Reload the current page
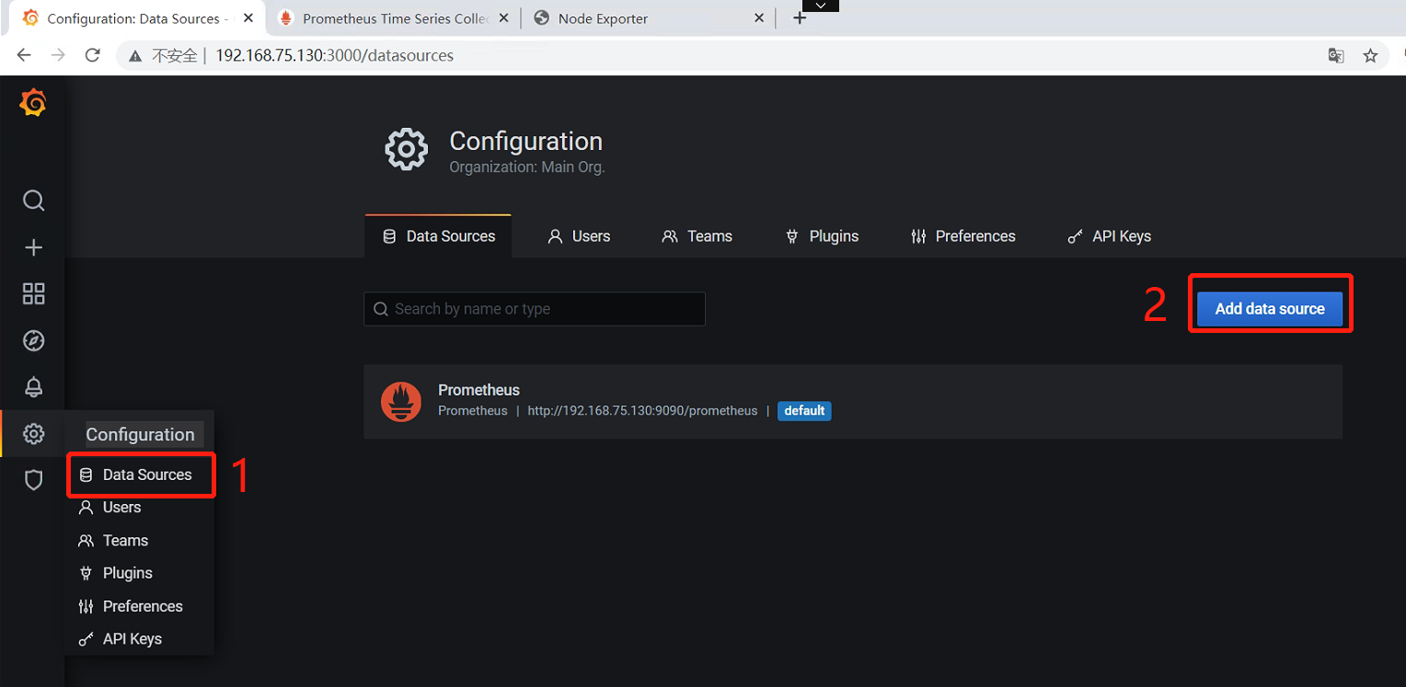The height and width of the screenshot is (687, 1406). click(x=92, y=55)
